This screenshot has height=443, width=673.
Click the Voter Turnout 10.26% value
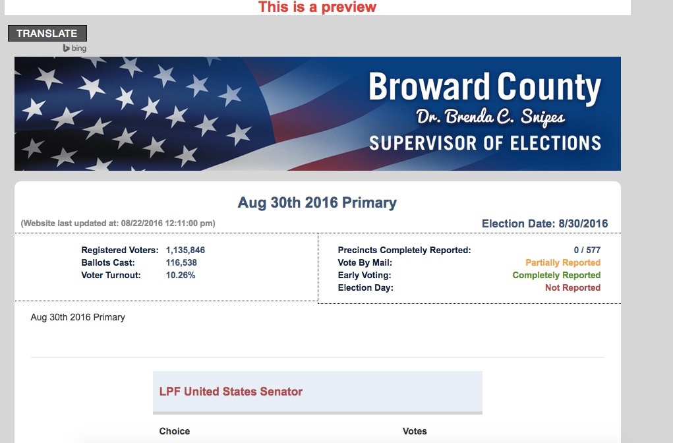(180, 275)
